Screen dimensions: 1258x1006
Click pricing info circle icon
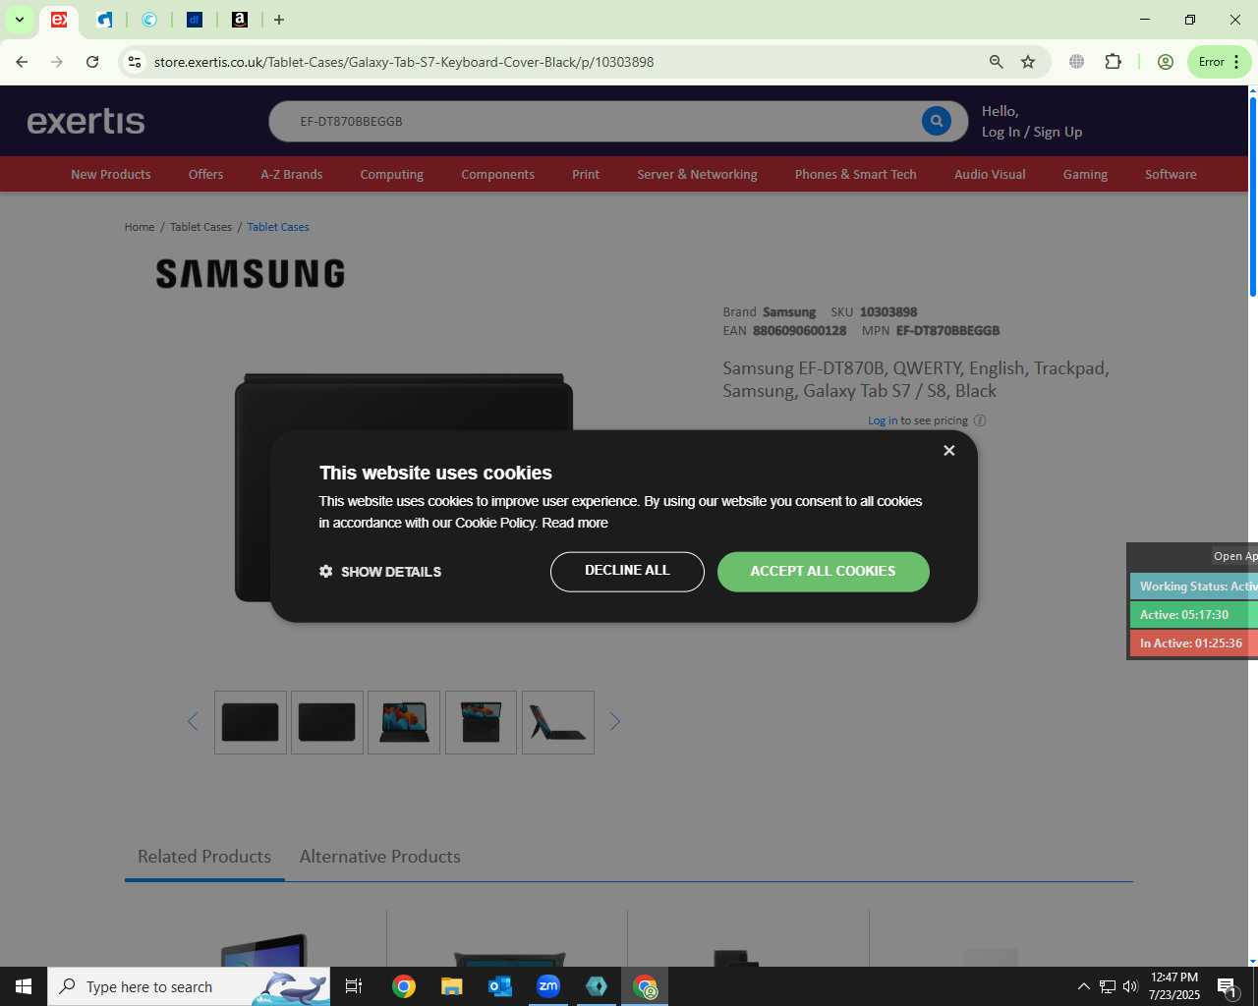980,420
